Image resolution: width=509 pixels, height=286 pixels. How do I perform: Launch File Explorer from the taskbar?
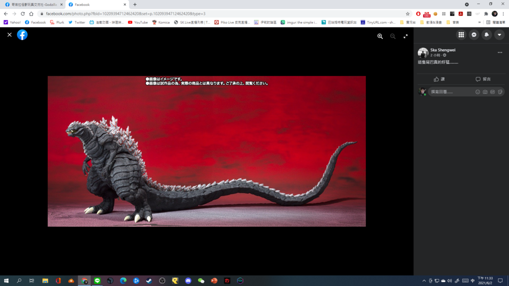point(45,281)
